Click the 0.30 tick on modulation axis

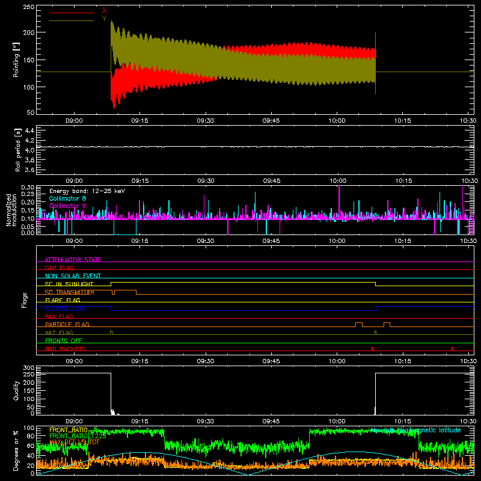pos(28,187)
